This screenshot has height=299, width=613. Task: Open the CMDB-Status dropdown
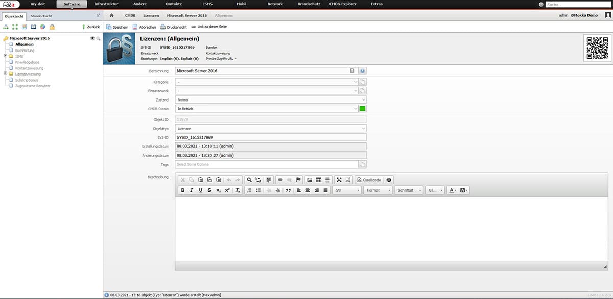[x=266, y=109]
